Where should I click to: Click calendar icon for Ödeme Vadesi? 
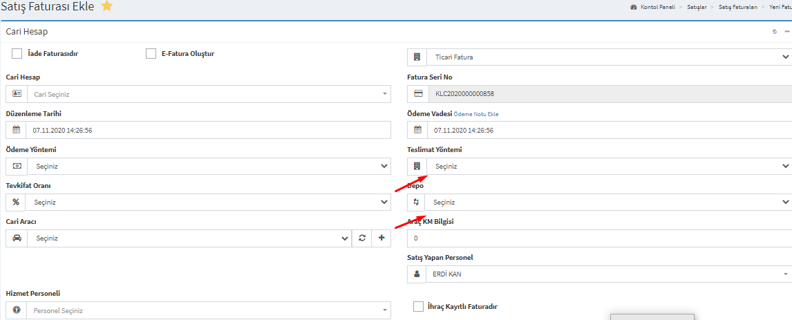pyautogui.click(x=417, y=130)
